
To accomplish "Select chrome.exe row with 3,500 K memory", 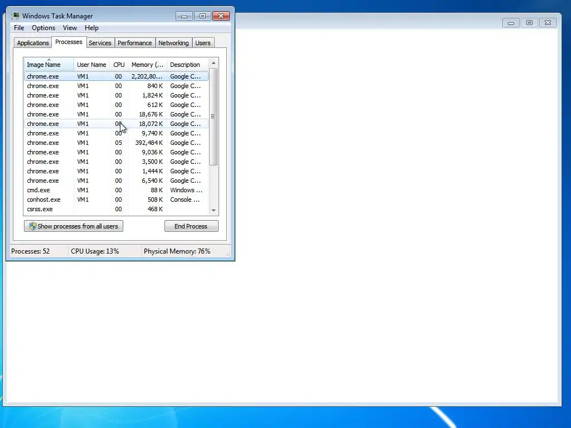I will [x=116, y=162].
